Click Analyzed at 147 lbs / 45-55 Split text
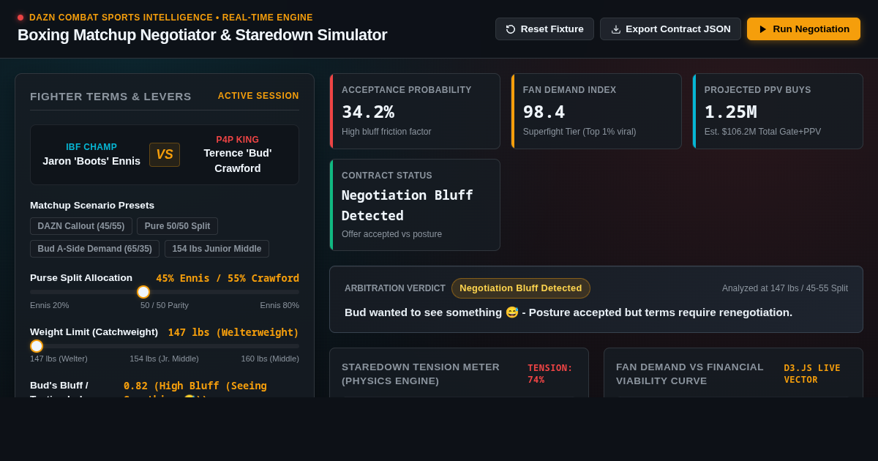Viewport: 878px width, 461px height. [x=785, y=288]
